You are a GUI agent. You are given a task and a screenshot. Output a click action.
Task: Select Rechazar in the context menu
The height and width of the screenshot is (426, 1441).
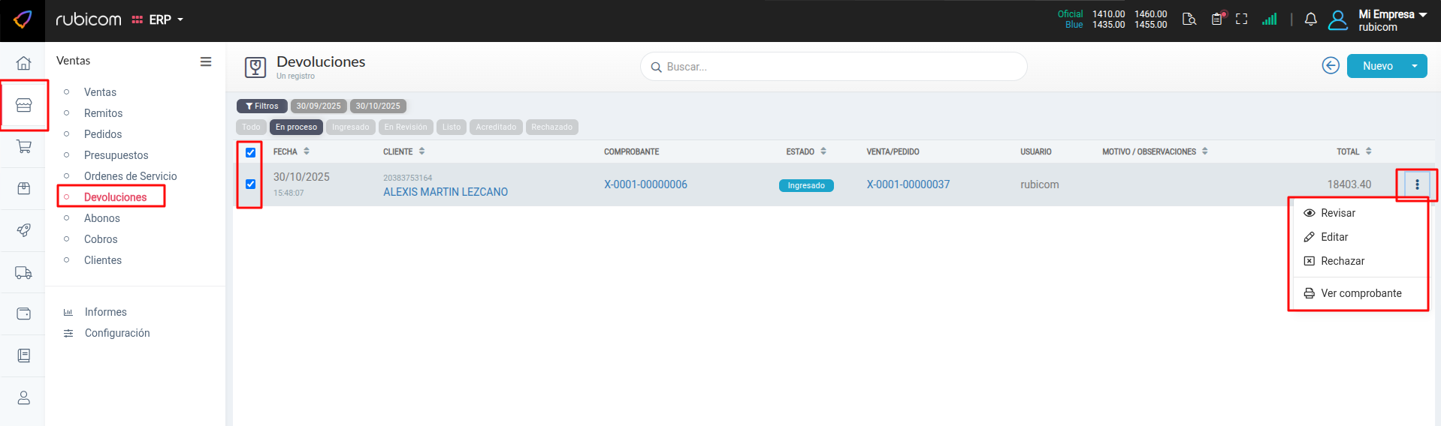pos(1342,261)
